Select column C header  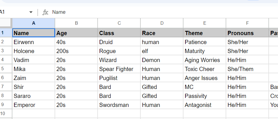click(x=119, y=23)
